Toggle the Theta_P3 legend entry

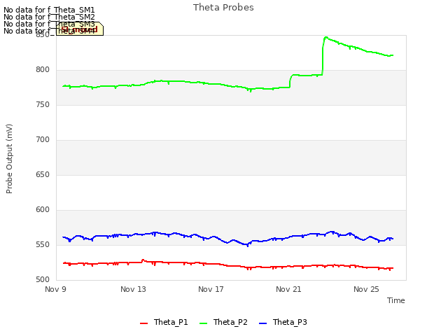(x=283, y=322)
